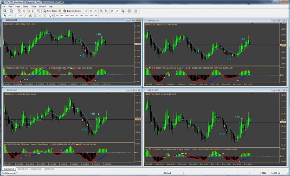Open the View menu

[x=10, y=7]
